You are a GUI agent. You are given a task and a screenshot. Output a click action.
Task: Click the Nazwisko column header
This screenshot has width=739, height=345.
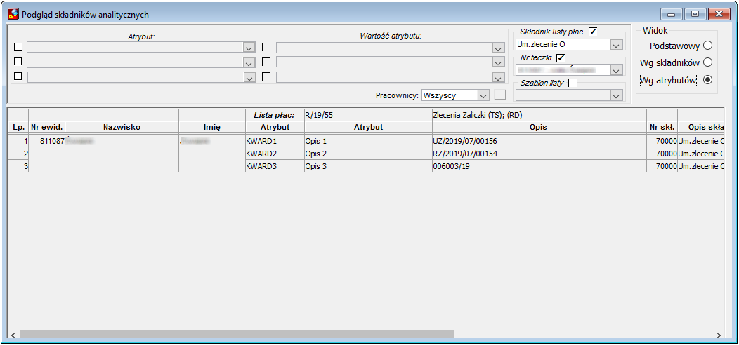122,127
